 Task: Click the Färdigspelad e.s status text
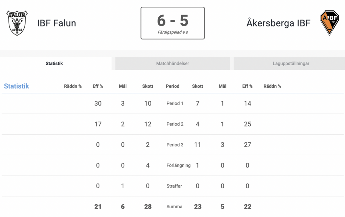(173, 32)
